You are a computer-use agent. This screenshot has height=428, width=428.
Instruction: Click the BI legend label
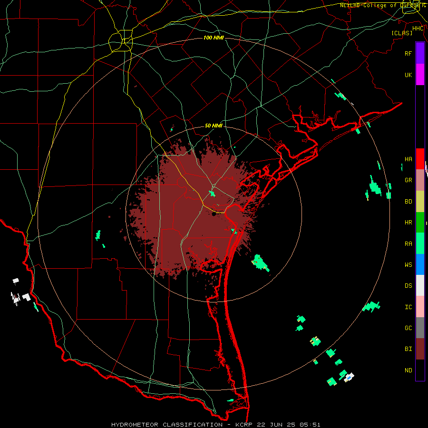point(408,349)
